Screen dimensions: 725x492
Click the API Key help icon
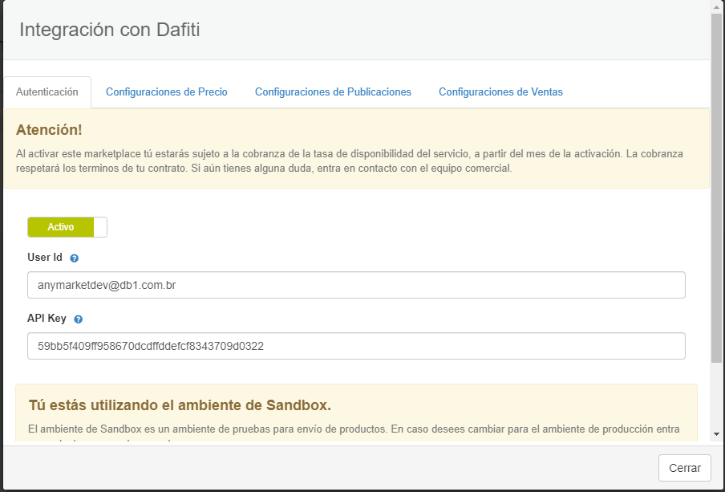click(78, 319)
